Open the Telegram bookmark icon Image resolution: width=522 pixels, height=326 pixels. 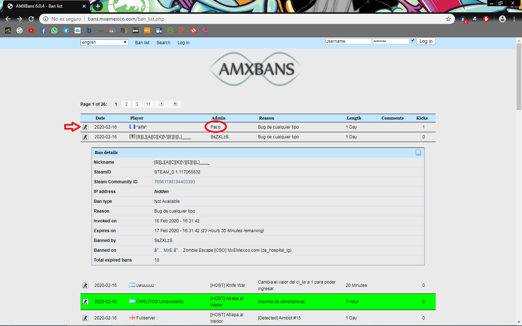click(x=66, y=30)
